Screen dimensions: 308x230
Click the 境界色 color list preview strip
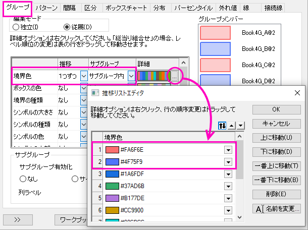(154, 76)
